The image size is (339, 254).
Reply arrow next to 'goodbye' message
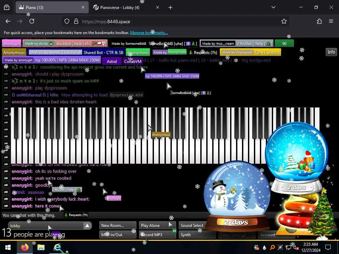click(x=6, y=185)
